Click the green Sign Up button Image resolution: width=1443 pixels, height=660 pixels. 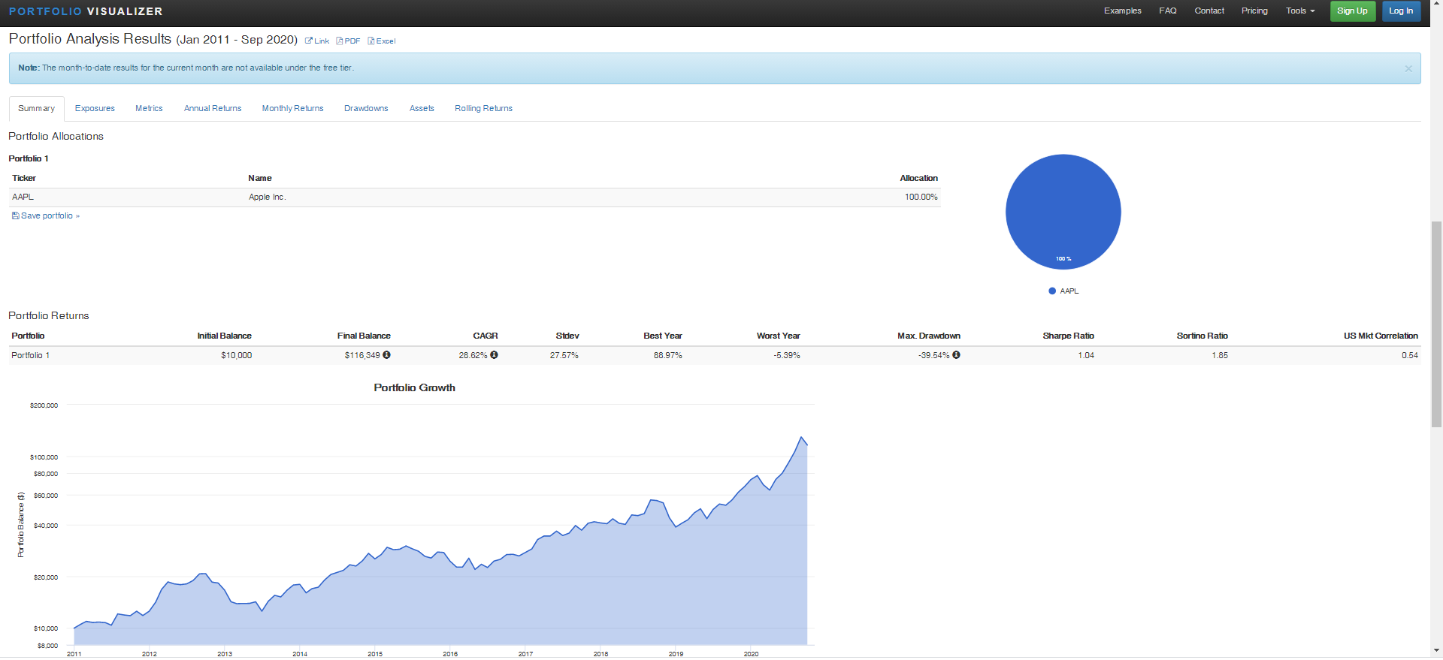[1352, 11]
